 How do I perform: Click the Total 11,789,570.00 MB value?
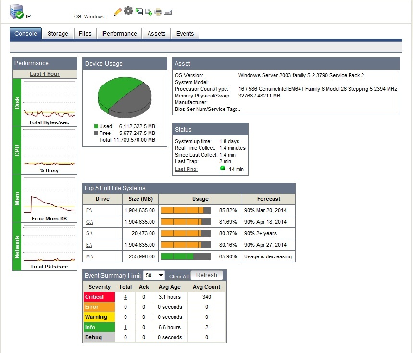pos(127,140)
